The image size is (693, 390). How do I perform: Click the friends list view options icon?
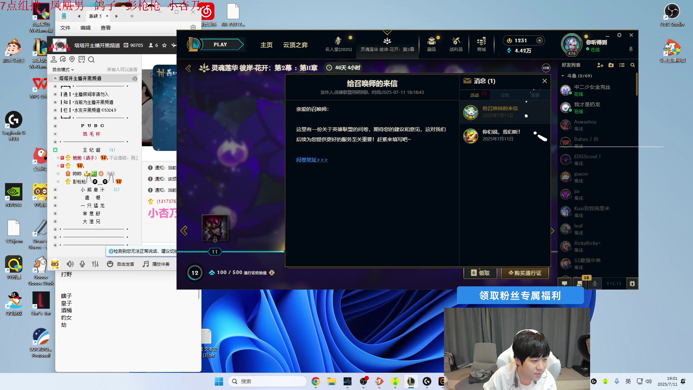click(x=622, y=65)
